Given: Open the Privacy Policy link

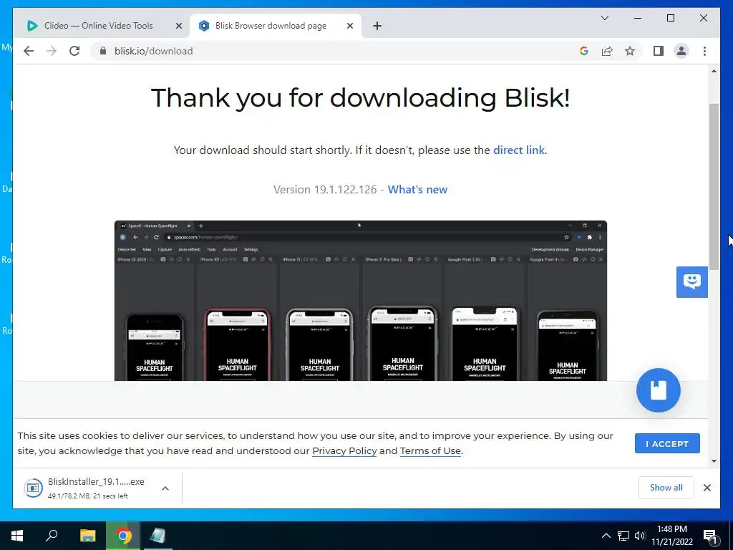Looking at the screenshot, I should pyautogui.click(x=344, y=451).
